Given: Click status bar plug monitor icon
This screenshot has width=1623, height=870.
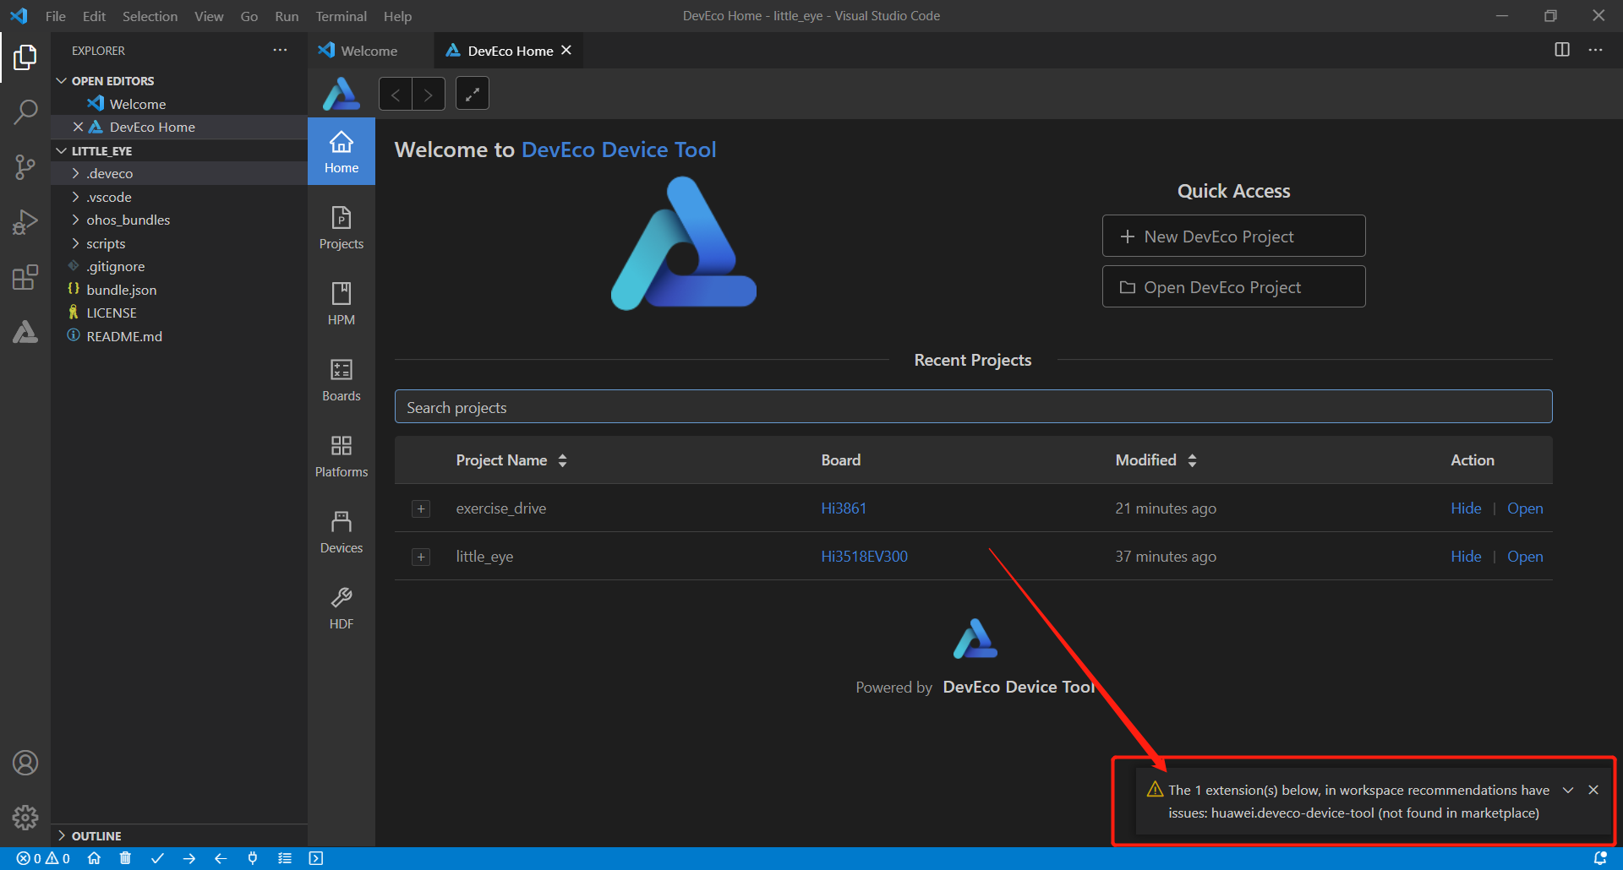Looking at the screenshot, I should tap(253, 858).
